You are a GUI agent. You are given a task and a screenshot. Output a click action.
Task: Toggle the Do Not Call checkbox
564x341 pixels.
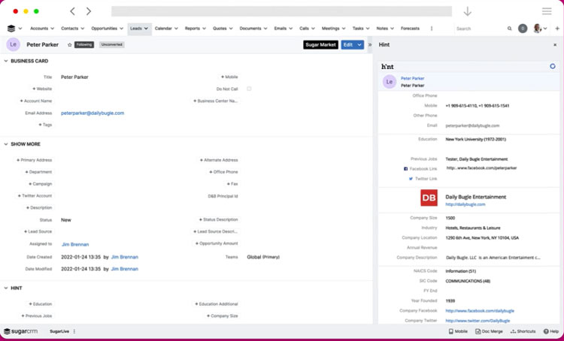click(x=249, y=89)
